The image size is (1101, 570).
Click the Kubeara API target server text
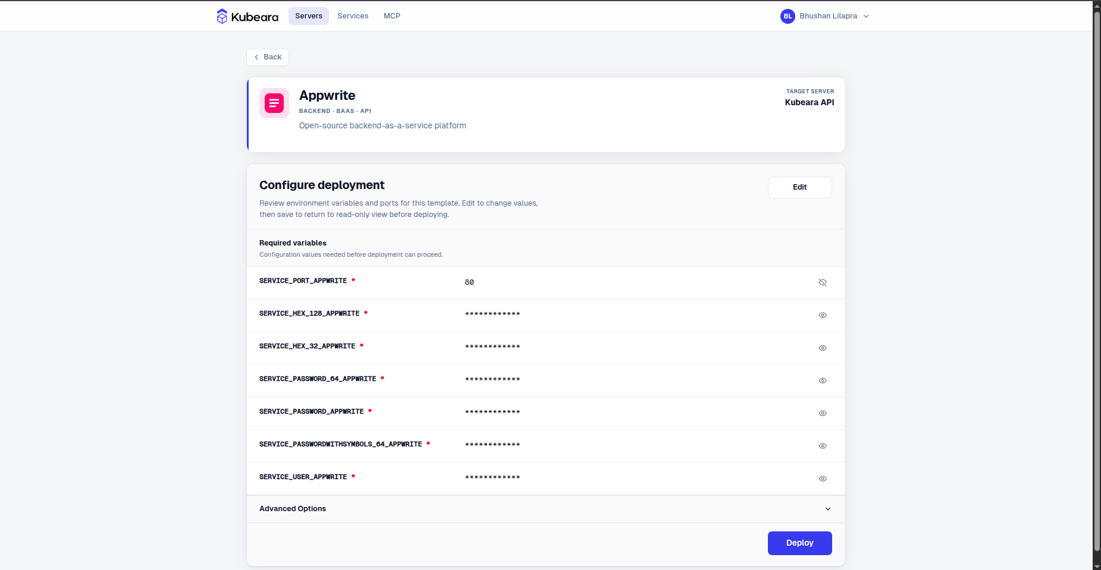(810, 102)
